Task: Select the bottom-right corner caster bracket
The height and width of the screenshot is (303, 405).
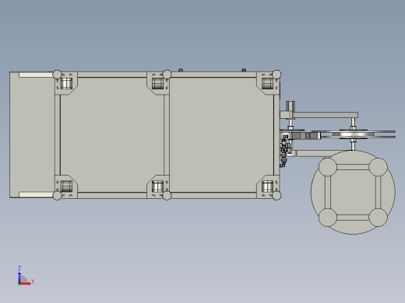Action: click(268, 186)
